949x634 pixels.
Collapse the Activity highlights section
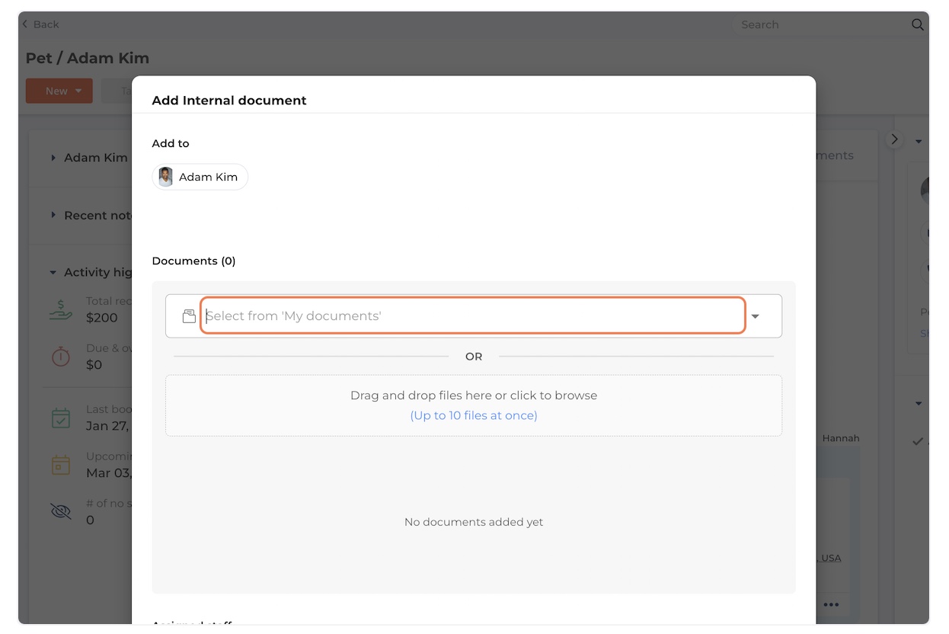click(53, 272)
